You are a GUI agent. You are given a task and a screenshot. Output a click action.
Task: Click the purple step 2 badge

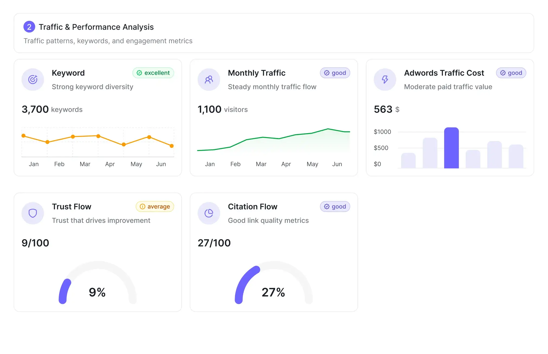pos(29,27)
